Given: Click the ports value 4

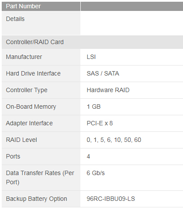Looking at the screenshot, I should click(x=88, y=156).
